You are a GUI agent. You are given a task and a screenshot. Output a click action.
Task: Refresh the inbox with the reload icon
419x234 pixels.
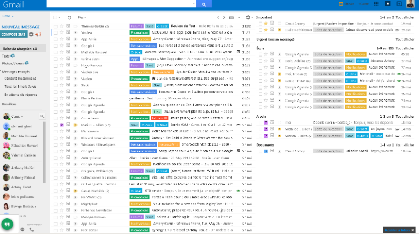(69, 18)
